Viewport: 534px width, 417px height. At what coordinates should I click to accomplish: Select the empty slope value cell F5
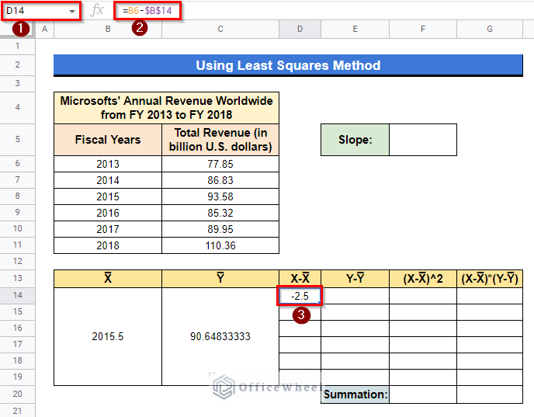423,140
